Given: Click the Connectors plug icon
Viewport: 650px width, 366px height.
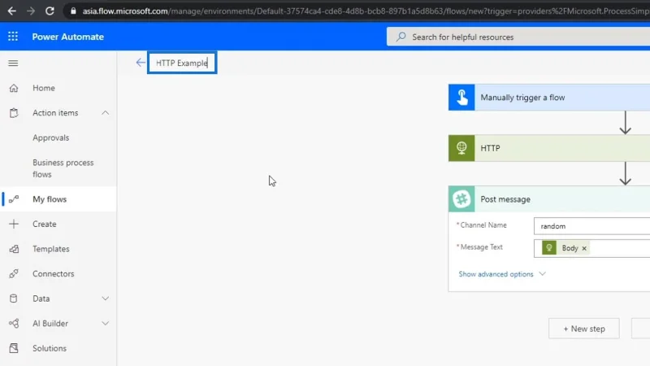Looking at the screenshot, I should [14, 274].
